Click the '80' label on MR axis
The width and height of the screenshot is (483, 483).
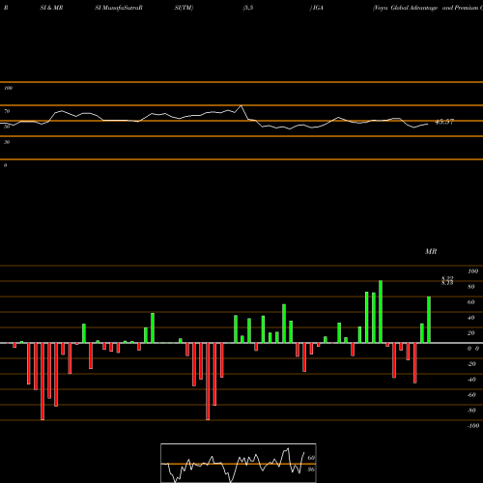point(471,287)
